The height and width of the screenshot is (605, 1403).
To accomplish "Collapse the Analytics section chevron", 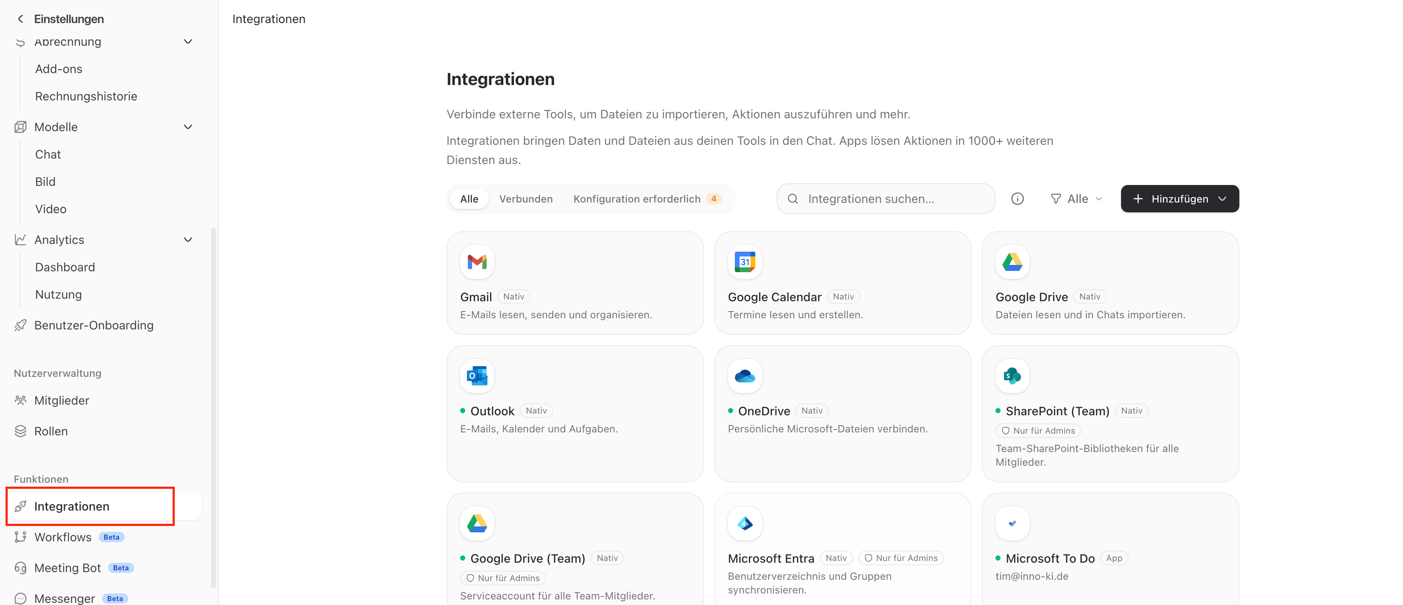I will [188, 240].
